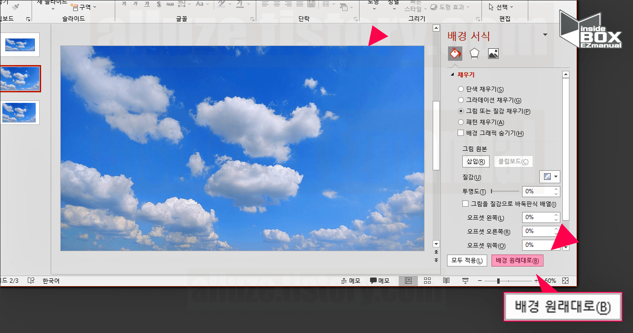
Task: Open the spell check icon in status bar
Action: (31, 281)
